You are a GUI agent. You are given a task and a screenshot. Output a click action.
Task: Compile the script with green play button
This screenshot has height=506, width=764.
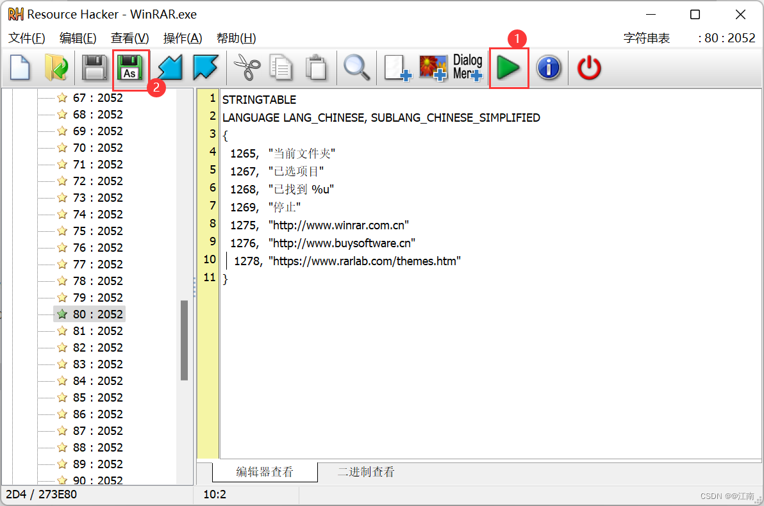(x=508, y=69)
